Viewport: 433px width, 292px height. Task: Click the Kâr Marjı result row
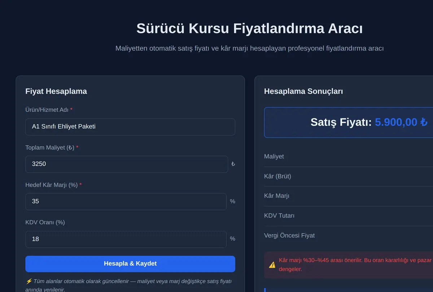pos(349,196)
